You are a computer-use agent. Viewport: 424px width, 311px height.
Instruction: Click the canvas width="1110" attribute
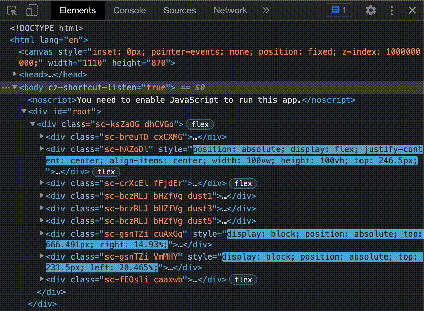coord(77,63)
